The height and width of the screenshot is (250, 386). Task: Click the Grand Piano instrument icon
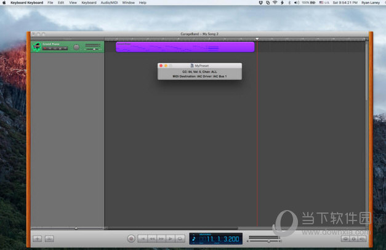pyautogui.click(x=37, y=47)
